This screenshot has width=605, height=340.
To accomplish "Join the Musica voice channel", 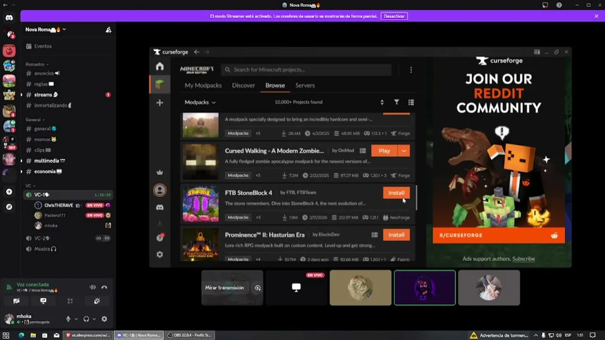I will coord(69,249).
